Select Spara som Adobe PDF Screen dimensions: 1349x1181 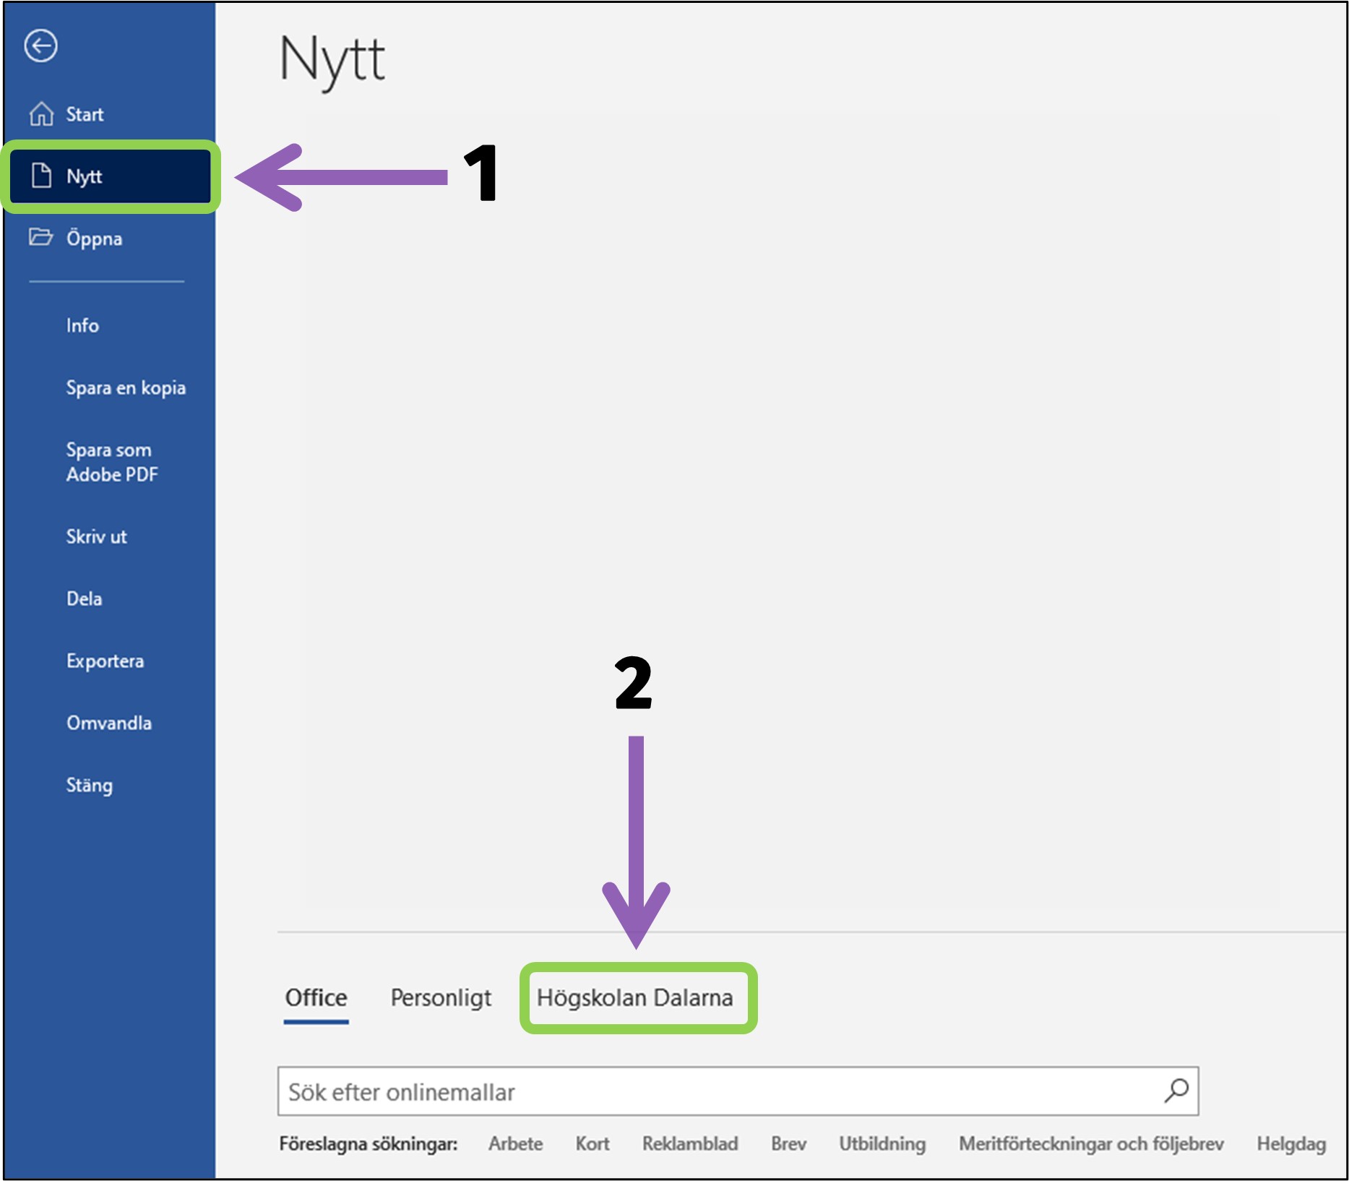(112, 462)
